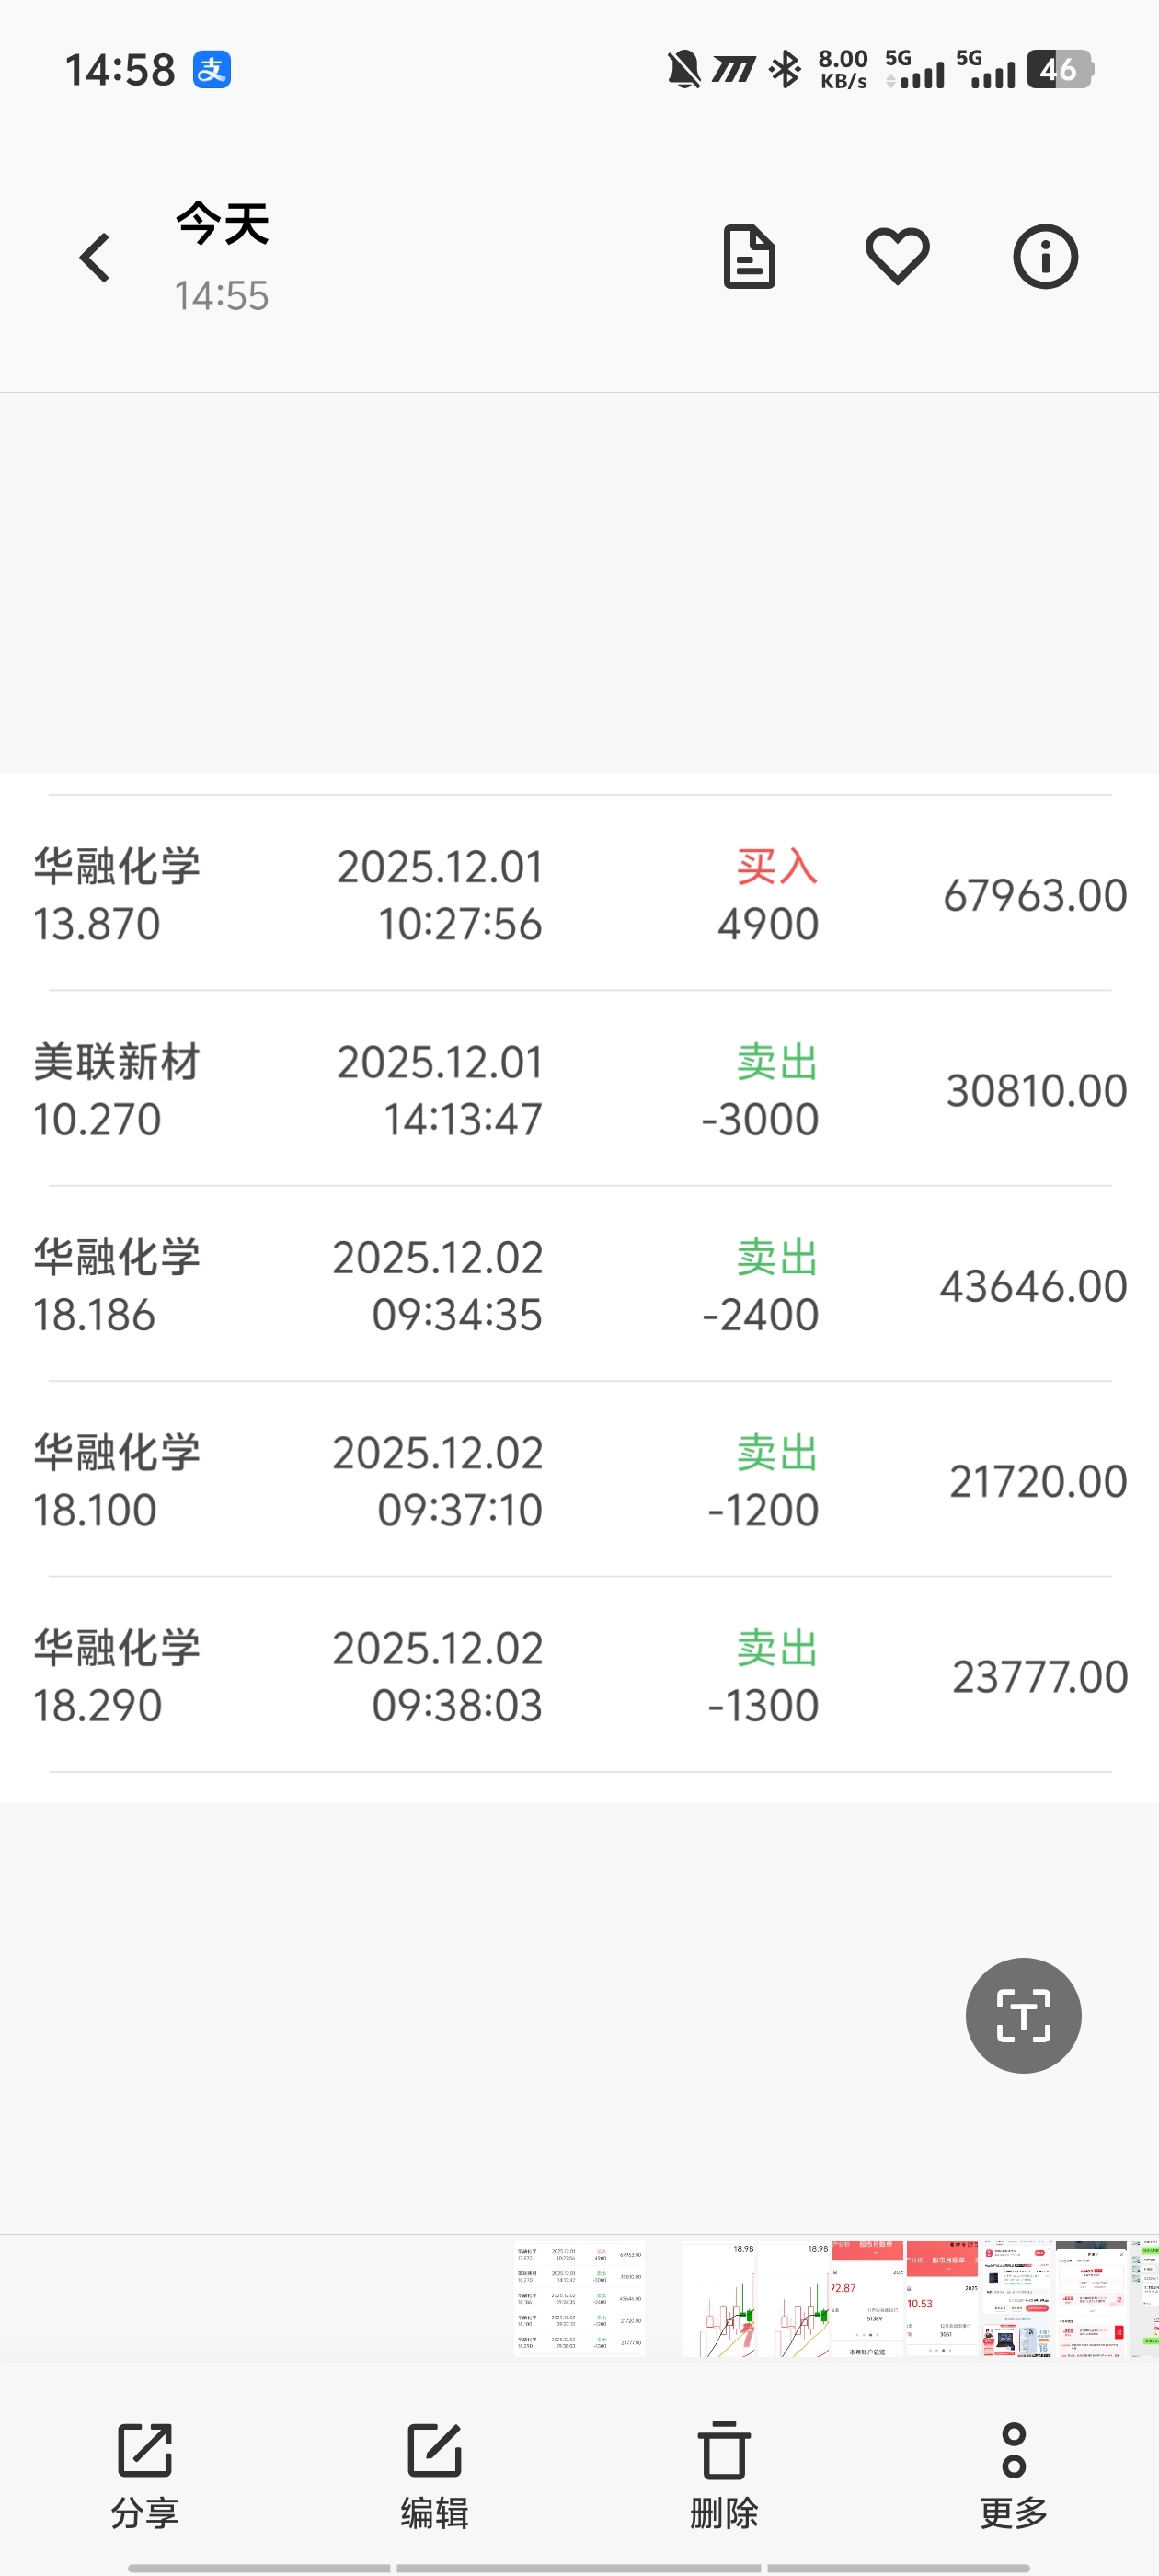Select the shopping page thumbnail
The image size is (1159, 2576).
[x=1016, y=2299]
